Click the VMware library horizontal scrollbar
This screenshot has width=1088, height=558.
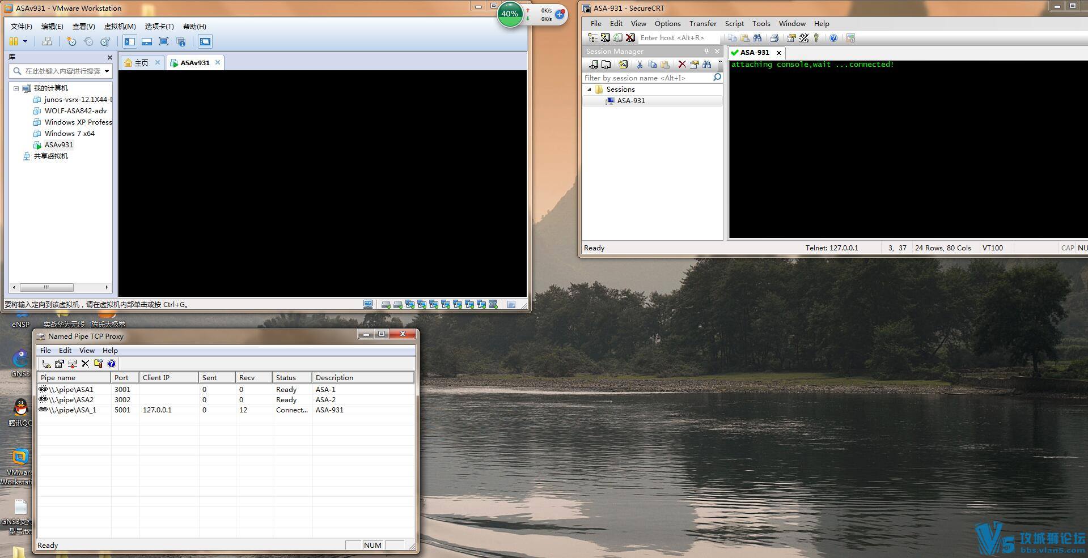pos(46,287)
